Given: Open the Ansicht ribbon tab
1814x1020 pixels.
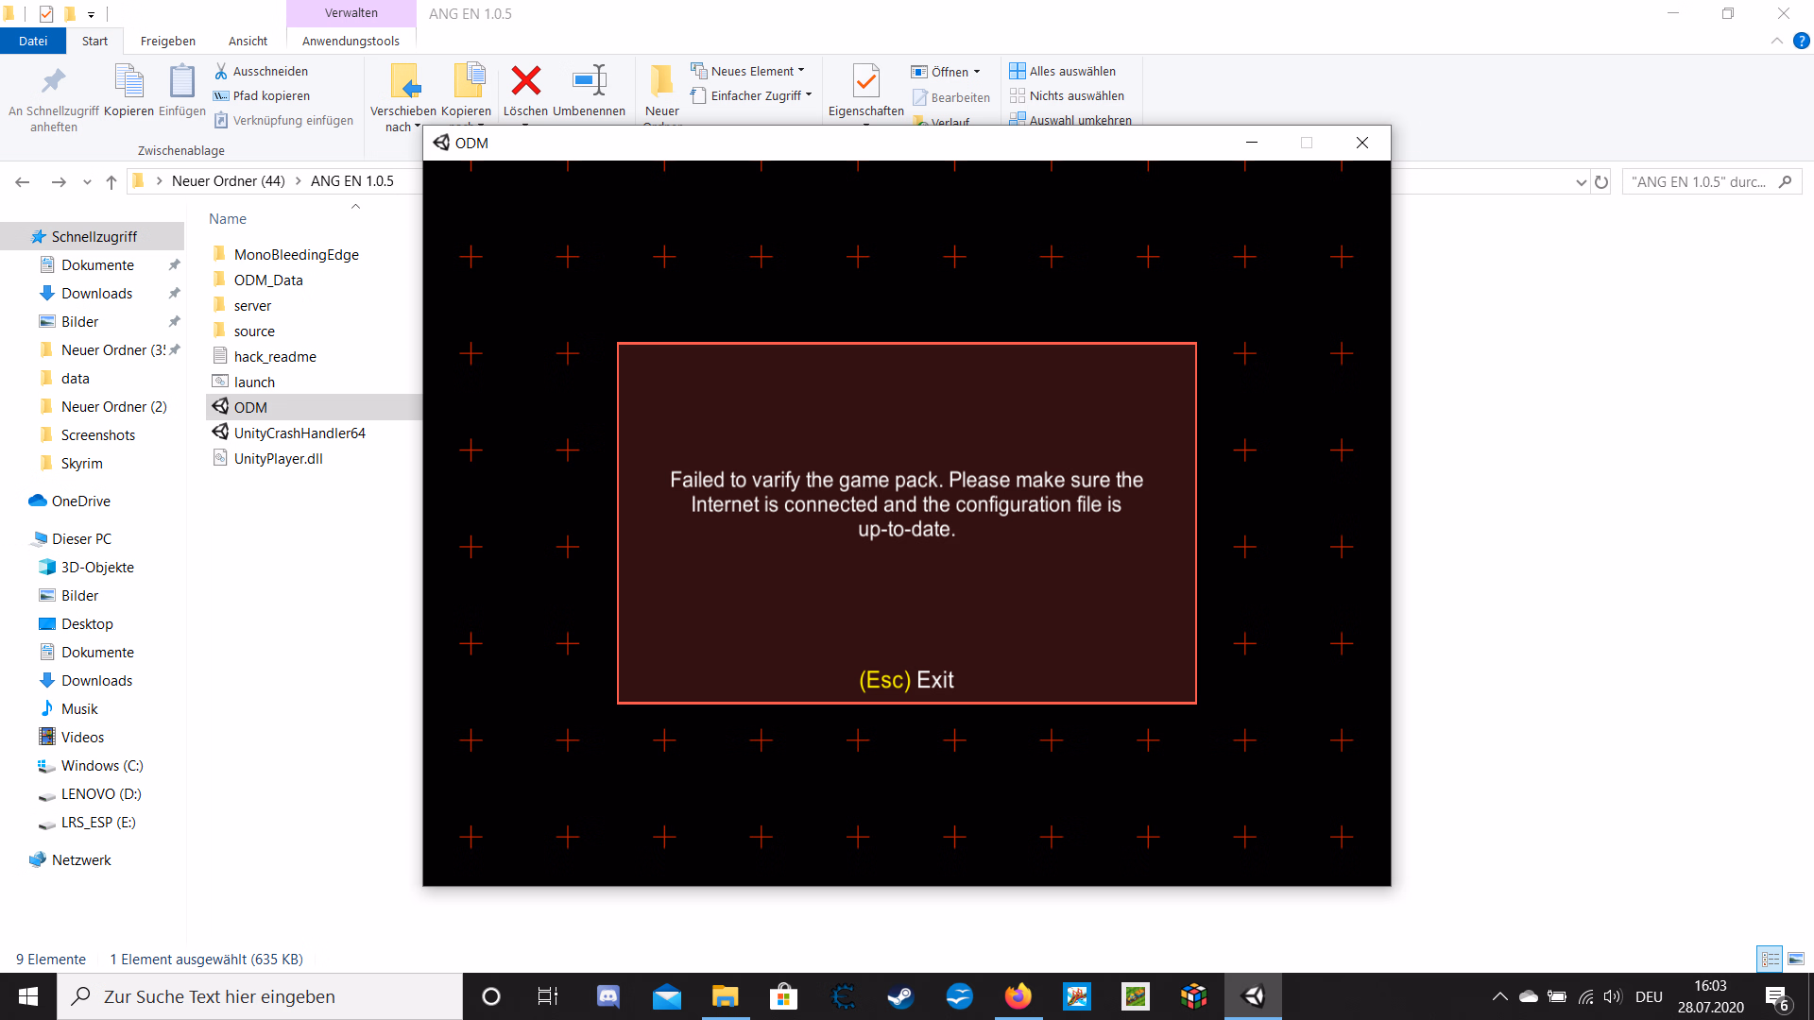Looking at the screenshot, I should coord(248,41).
